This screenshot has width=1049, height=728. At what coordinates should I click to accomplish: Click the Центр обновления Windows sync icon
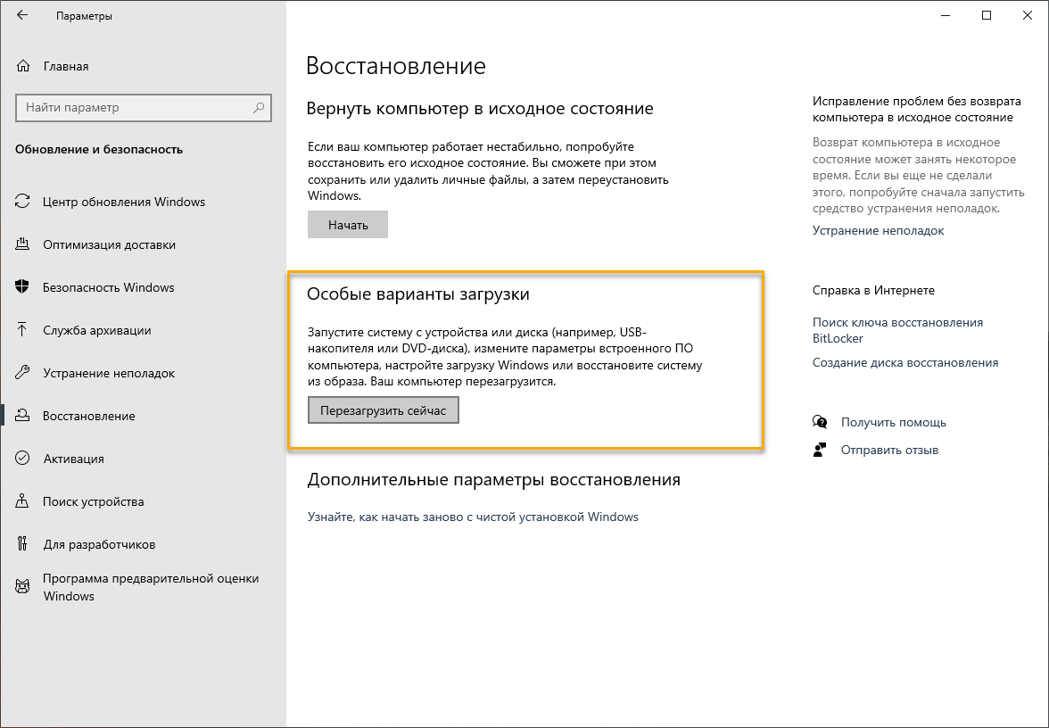pos(23,202)
